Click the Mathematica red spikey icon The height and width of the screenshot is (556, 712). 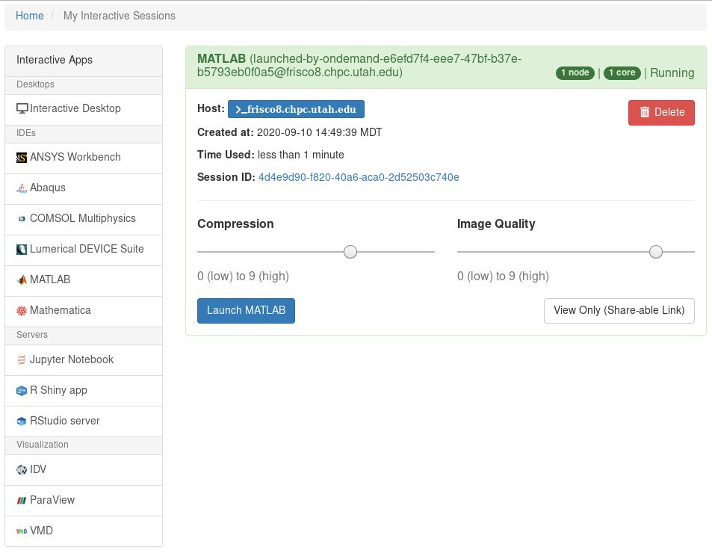click(x=22, y=311)
